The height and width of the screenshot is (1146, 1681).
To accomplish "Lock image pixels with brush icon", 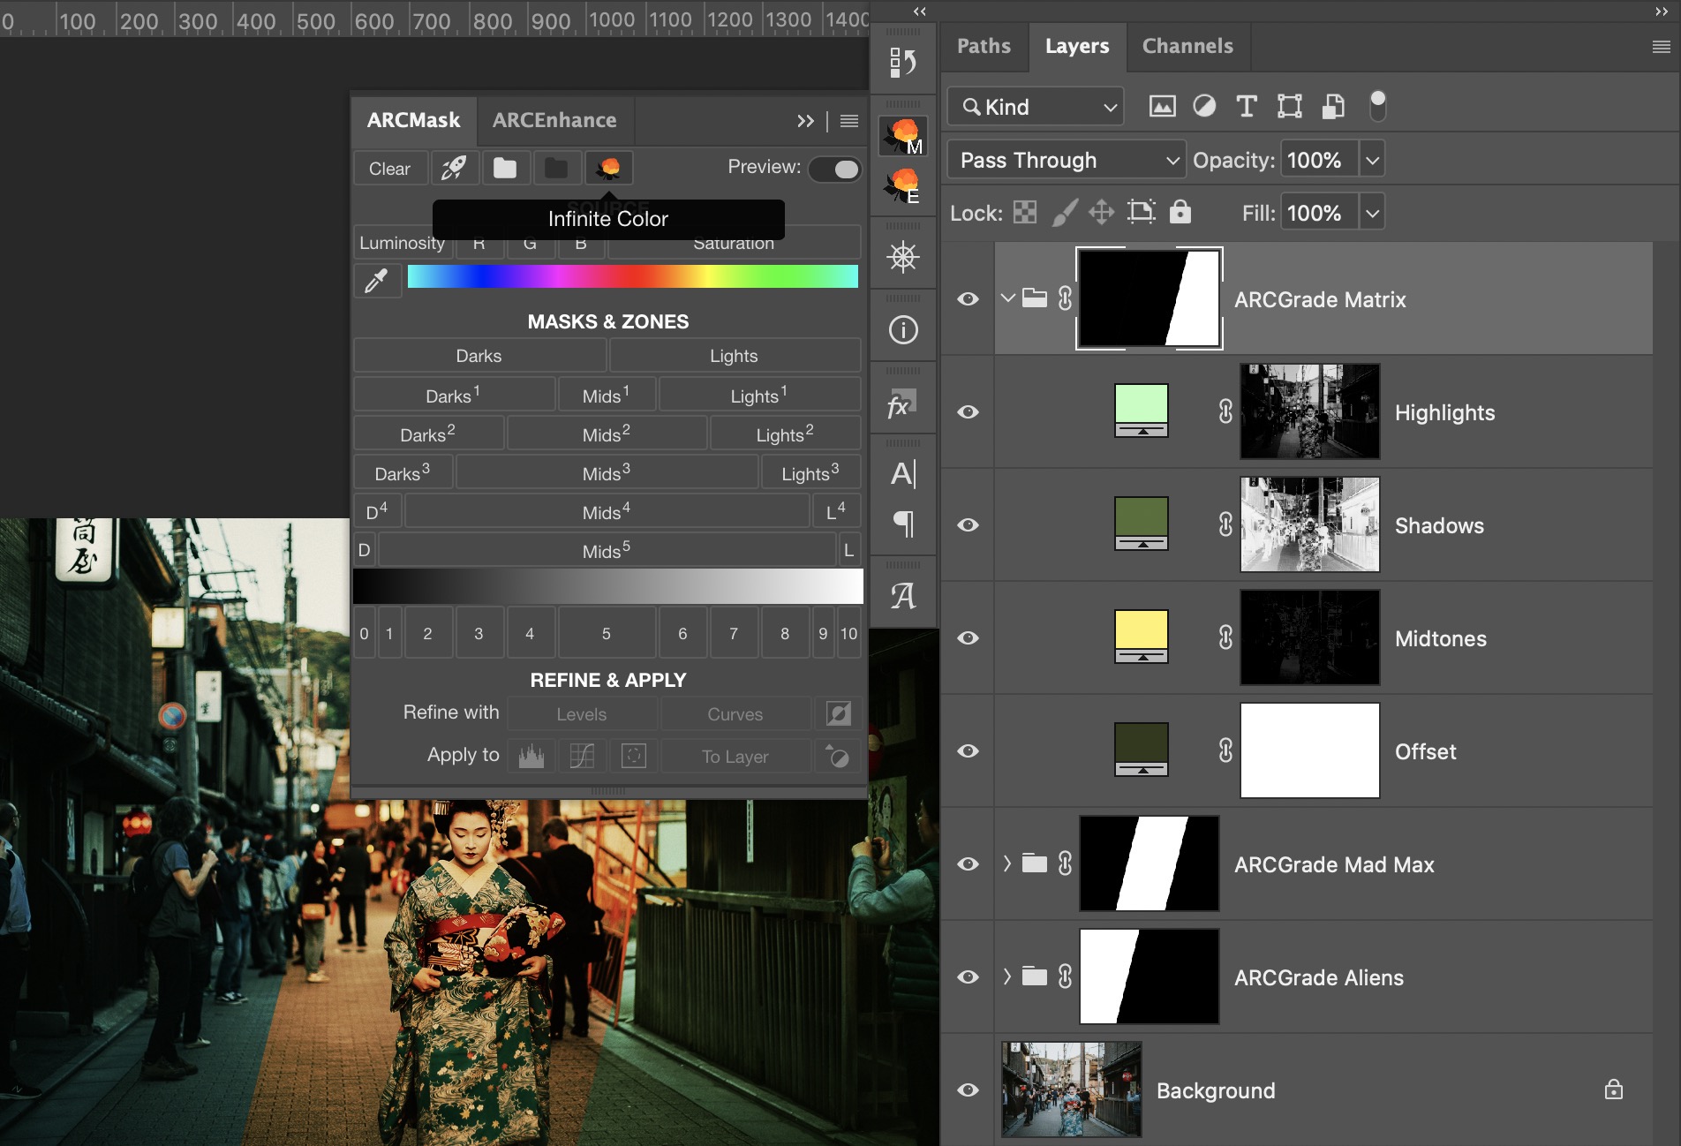I will click(1064, 213).
